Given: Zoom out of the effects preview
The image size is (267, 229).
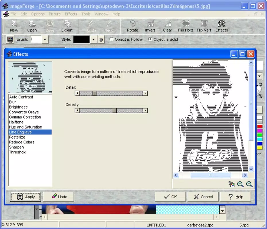Looking at the screenshot, I should [x=249, y=184].
